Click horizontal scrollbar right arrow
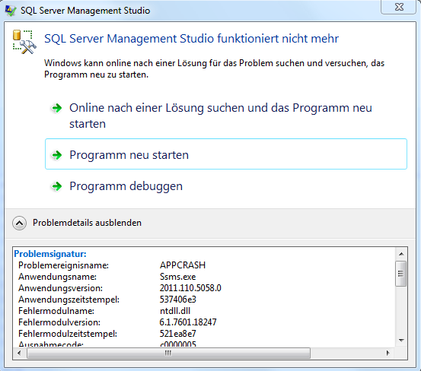This screenshot has width=421, height=371. [x=388, y=353]
